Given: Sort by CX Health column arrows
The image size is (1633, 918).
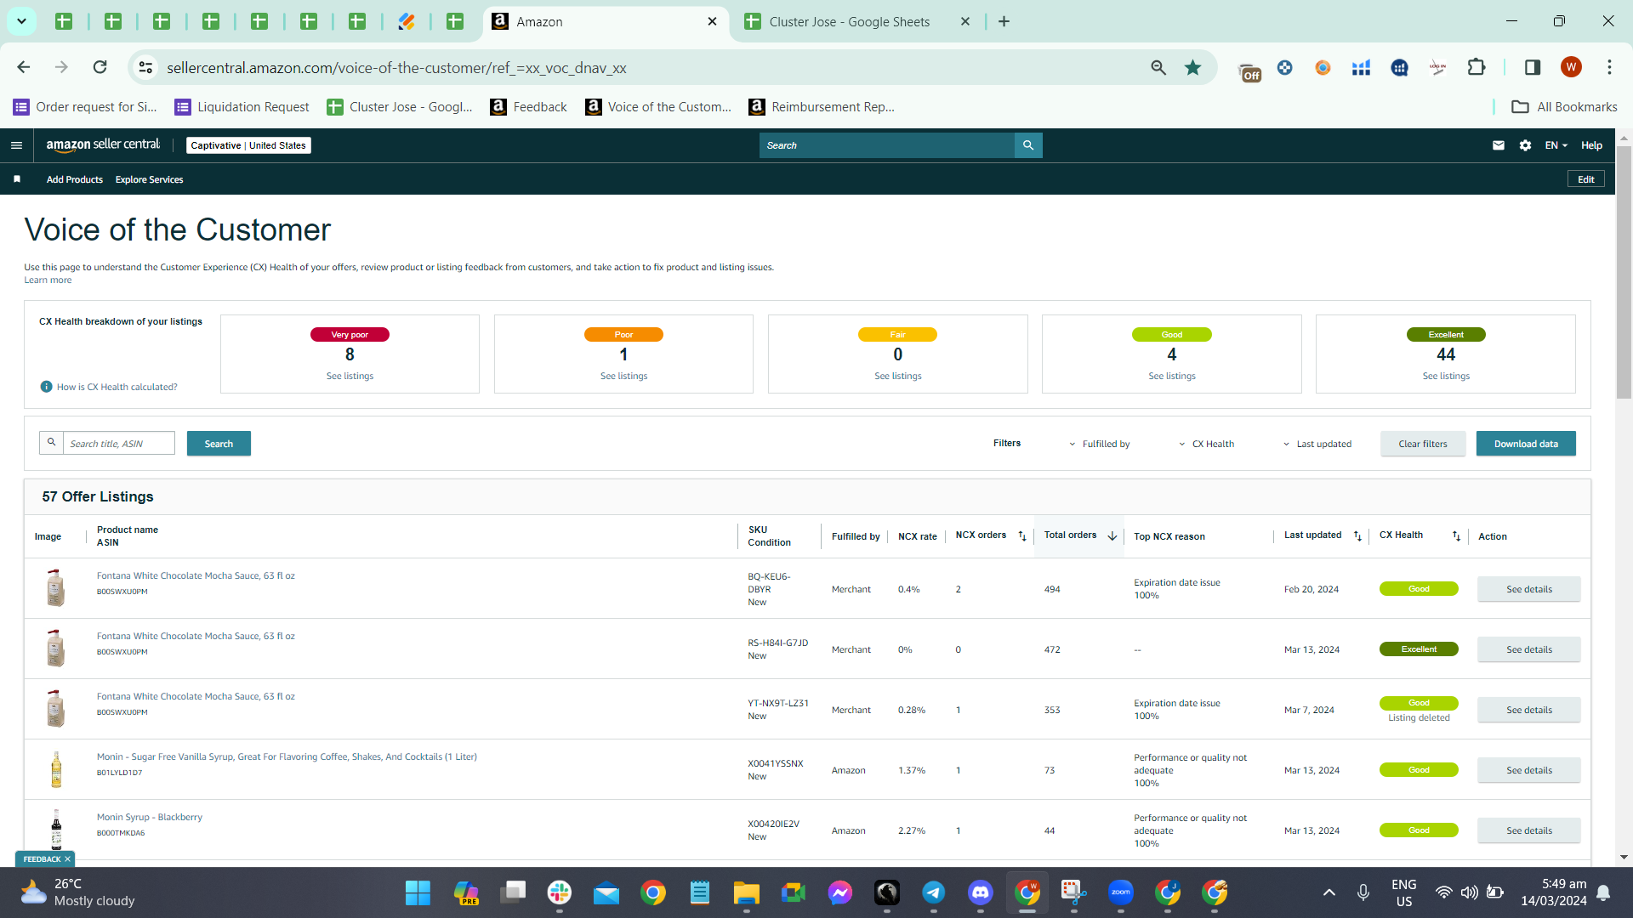Looking at the screenshot, I should click(x=1456, y=535).
